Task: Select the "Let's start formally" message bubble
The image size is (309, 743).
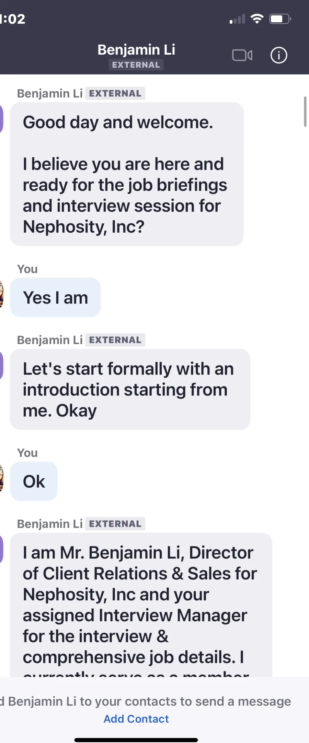Action: tap(130, 389)
